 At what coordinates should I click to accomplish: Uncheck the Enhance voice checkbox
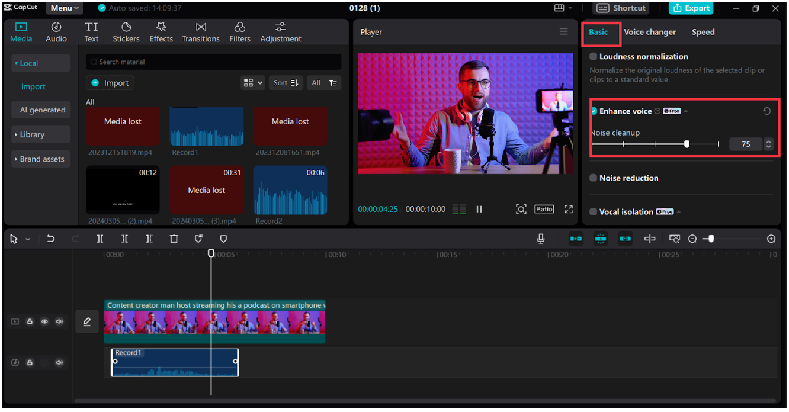click(x=594, y=111)
